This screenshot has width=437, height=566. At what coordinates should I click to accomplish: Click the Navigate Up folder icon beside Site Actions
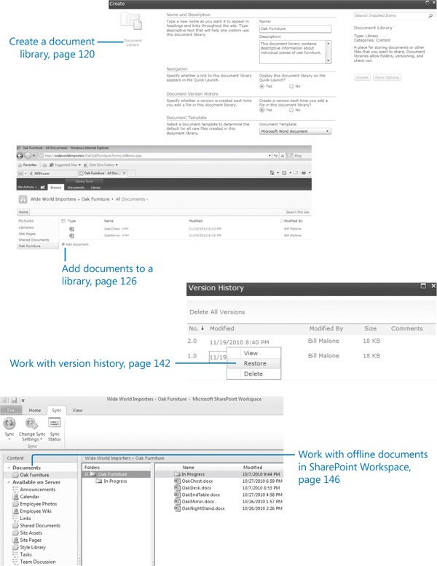(42, 187)
